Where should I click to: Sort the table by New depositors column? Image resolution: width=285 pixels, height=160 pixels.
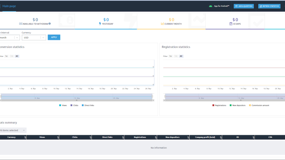click(x=188, y=137)
